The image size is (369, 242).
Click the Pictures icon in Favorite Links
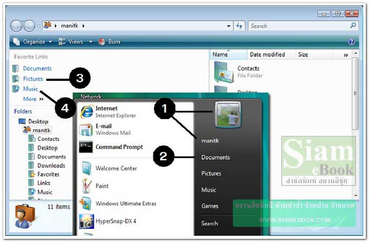point(16,79)
